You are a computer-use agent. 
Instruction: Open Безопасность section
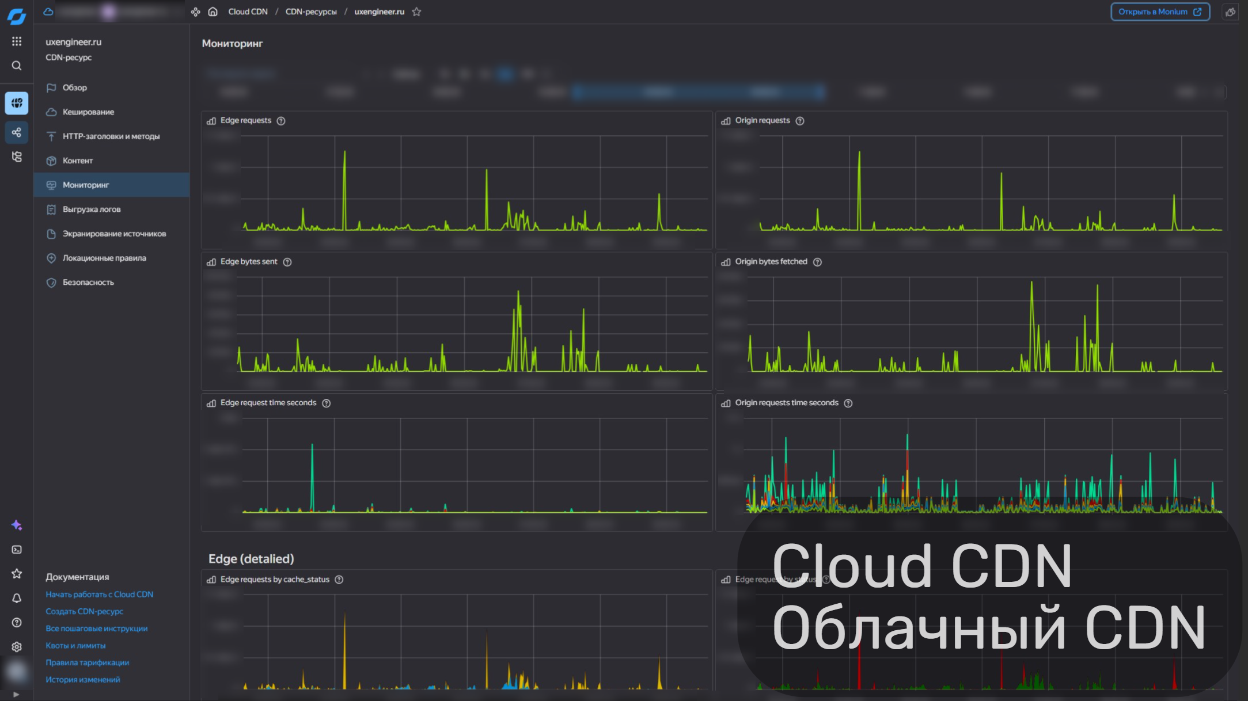[112, 282]
